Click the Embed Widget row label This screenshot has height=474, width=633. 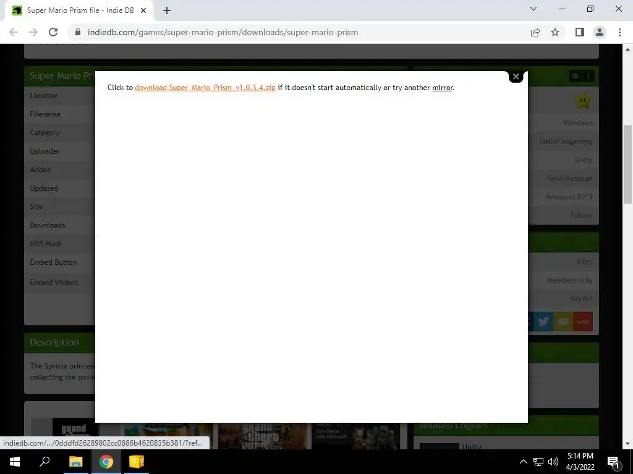pos(54,283)
